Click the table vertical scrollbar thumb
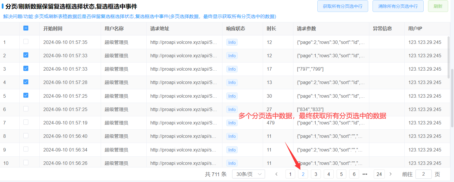The image size is (454, 182). click(x=449, y=57)
